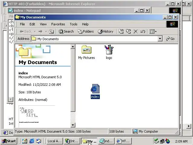Switch to the My... taskbar button
The height and width of the screenshot is (145, 193).
[89, 141]
